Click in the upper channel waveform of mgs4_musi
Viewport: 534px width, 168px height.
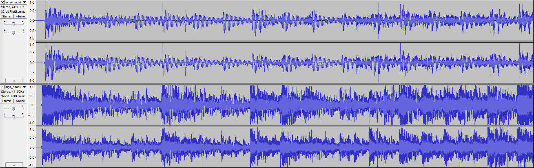(x=282, y=20)
